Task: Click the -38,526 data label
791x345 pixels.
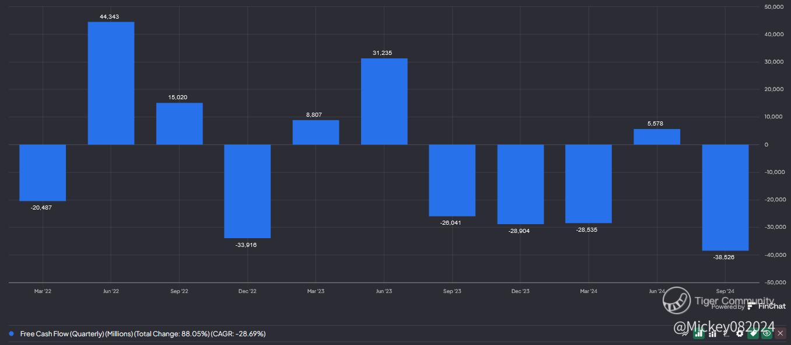Action: pyautogui.click(x=724, y=257)
